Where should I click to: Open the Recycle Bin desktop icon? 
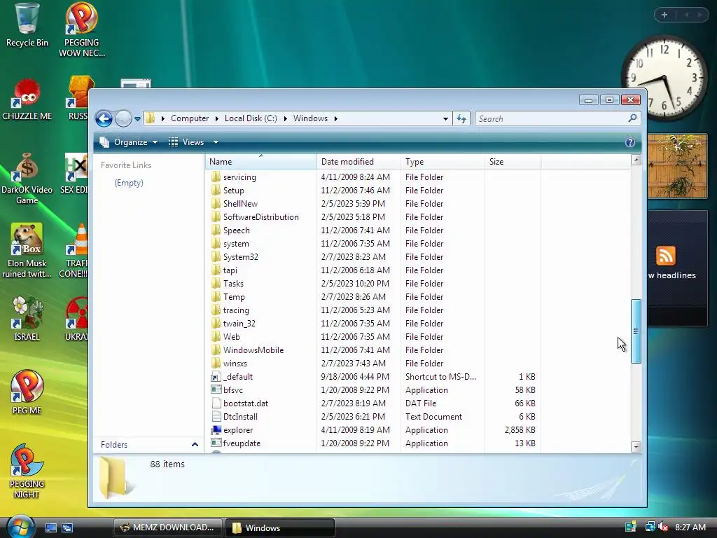pyautogui.click(x=27, y=25)
